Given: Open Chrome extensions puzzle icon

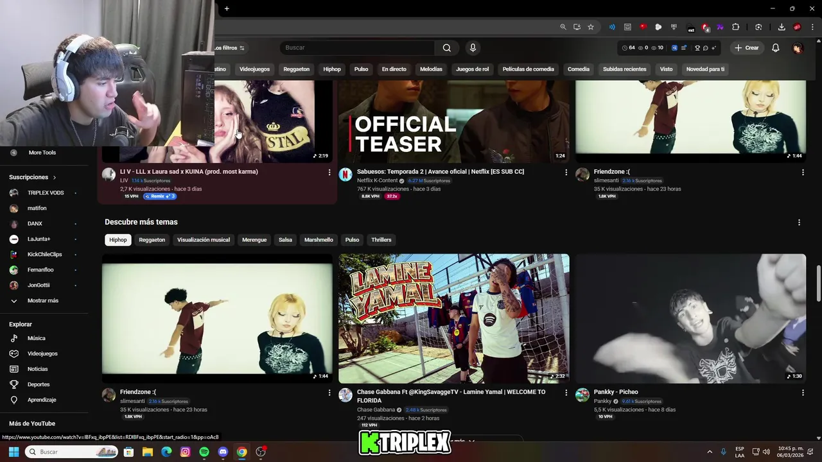Looking at the screenshot, I should [x=736, y=27].
